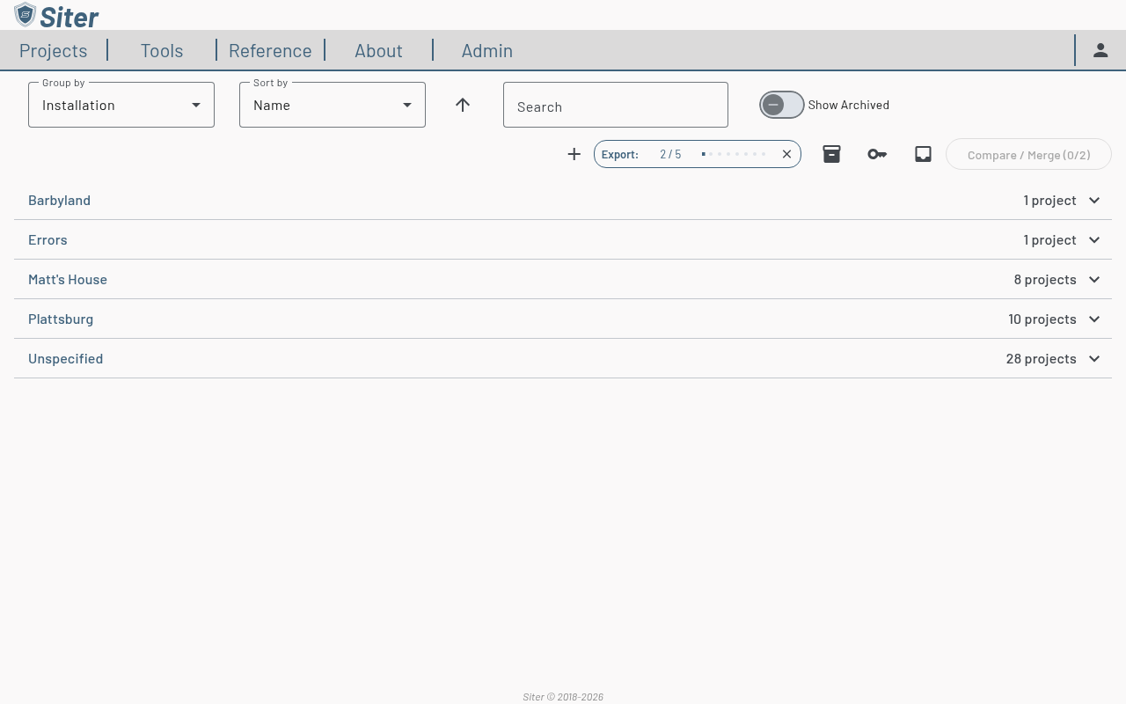Add a new project with the plus icon
Image resolution: width=1126 pixels, height=704 pixels.
pos(574,154)
